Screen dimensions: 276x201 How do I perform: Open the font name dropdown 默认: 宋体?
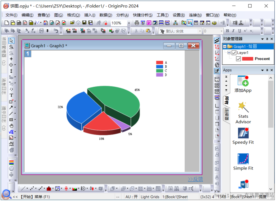200,31
